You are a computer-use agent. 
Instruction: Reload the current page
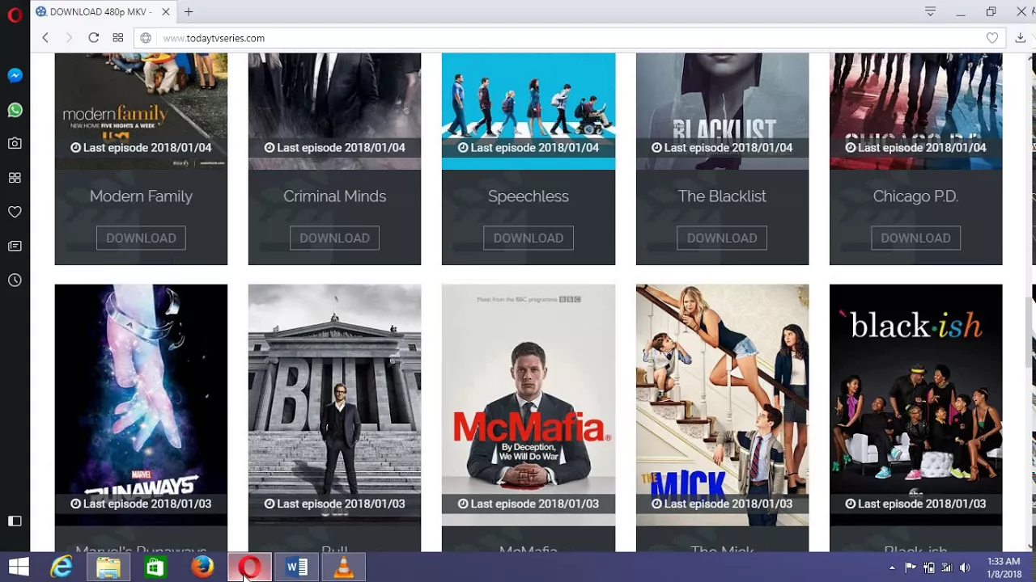click(x=94, y=38)
